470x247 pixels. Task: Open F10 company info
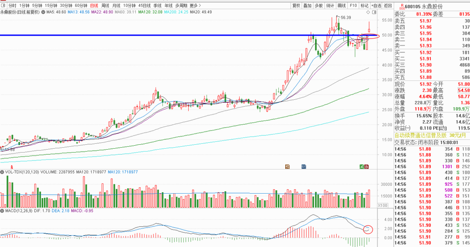pyautogui.click(x=353, y=6)
